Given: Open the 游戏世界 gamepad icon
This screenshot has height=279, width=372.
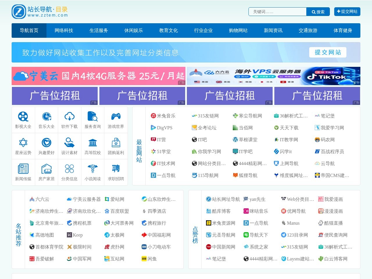Looking at the screenshot, I should [116, 117].
